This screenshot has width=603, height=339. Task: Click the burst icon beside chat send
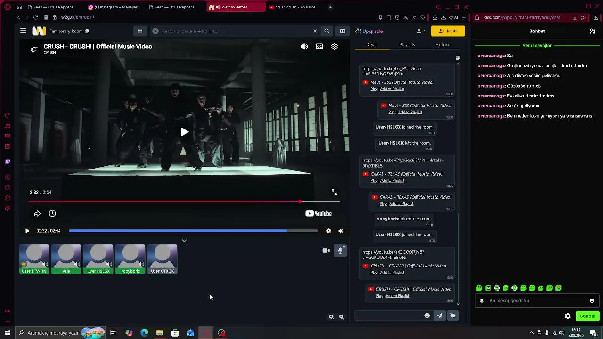[453, 315]
